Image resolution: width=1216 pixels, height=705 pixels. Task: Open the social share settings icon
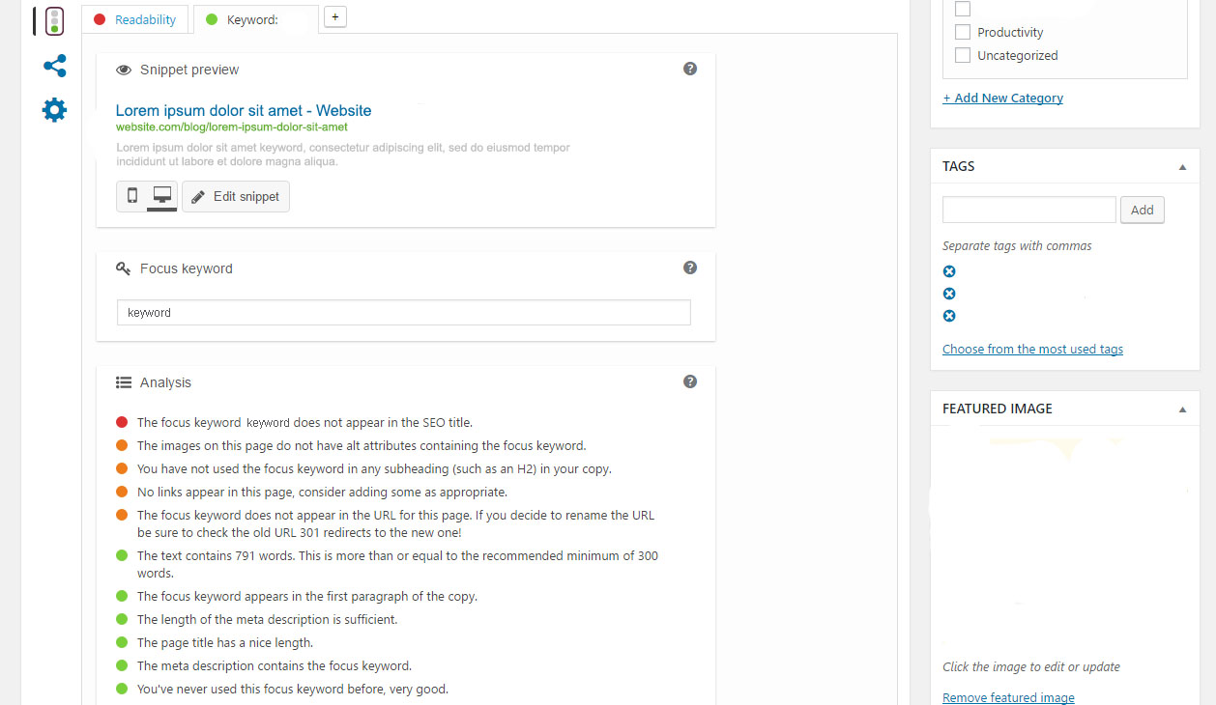[55, 66]
